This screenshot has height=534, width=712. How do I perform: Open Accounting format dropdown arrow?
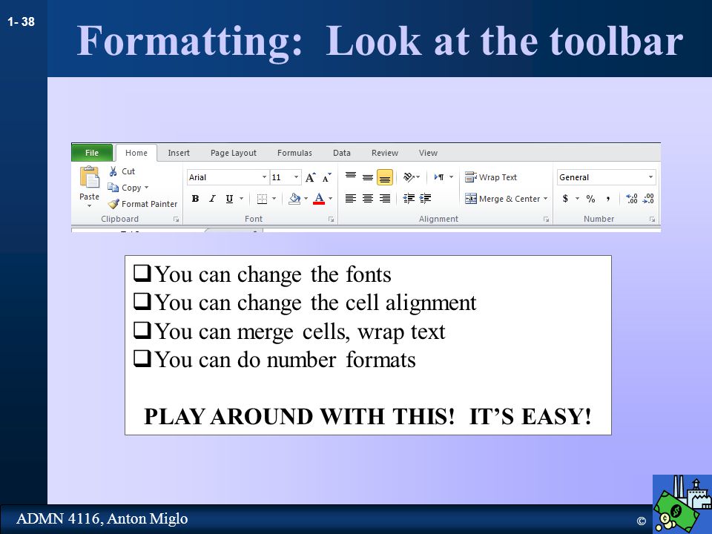point(577,199)
